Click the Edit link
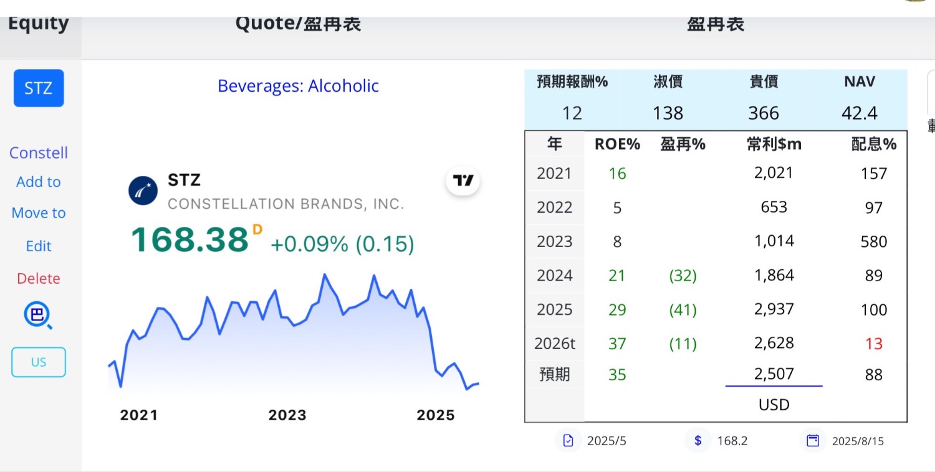 [39, 246]
